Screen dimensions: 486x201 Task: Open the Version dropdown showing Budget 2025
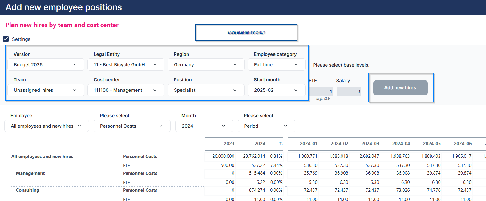pos(46,65)
